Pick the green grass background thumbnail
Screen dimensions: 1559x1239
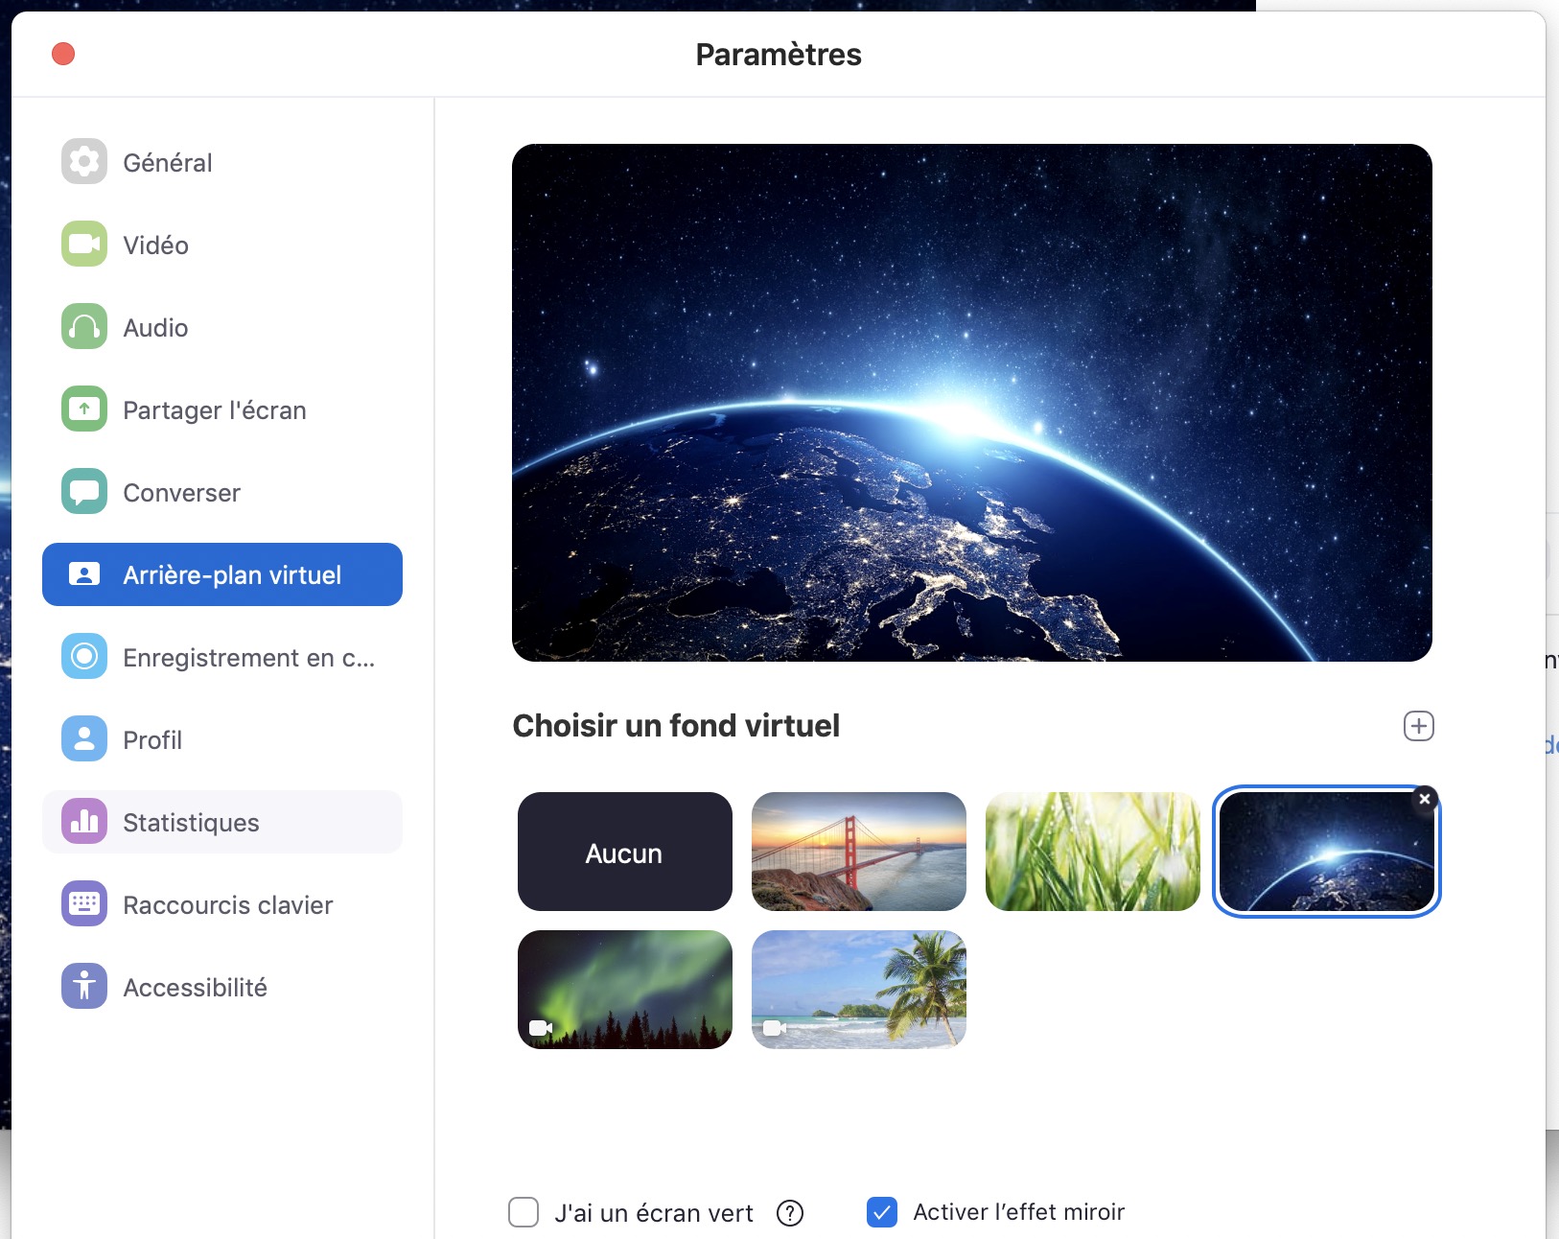click(1092, 852)
